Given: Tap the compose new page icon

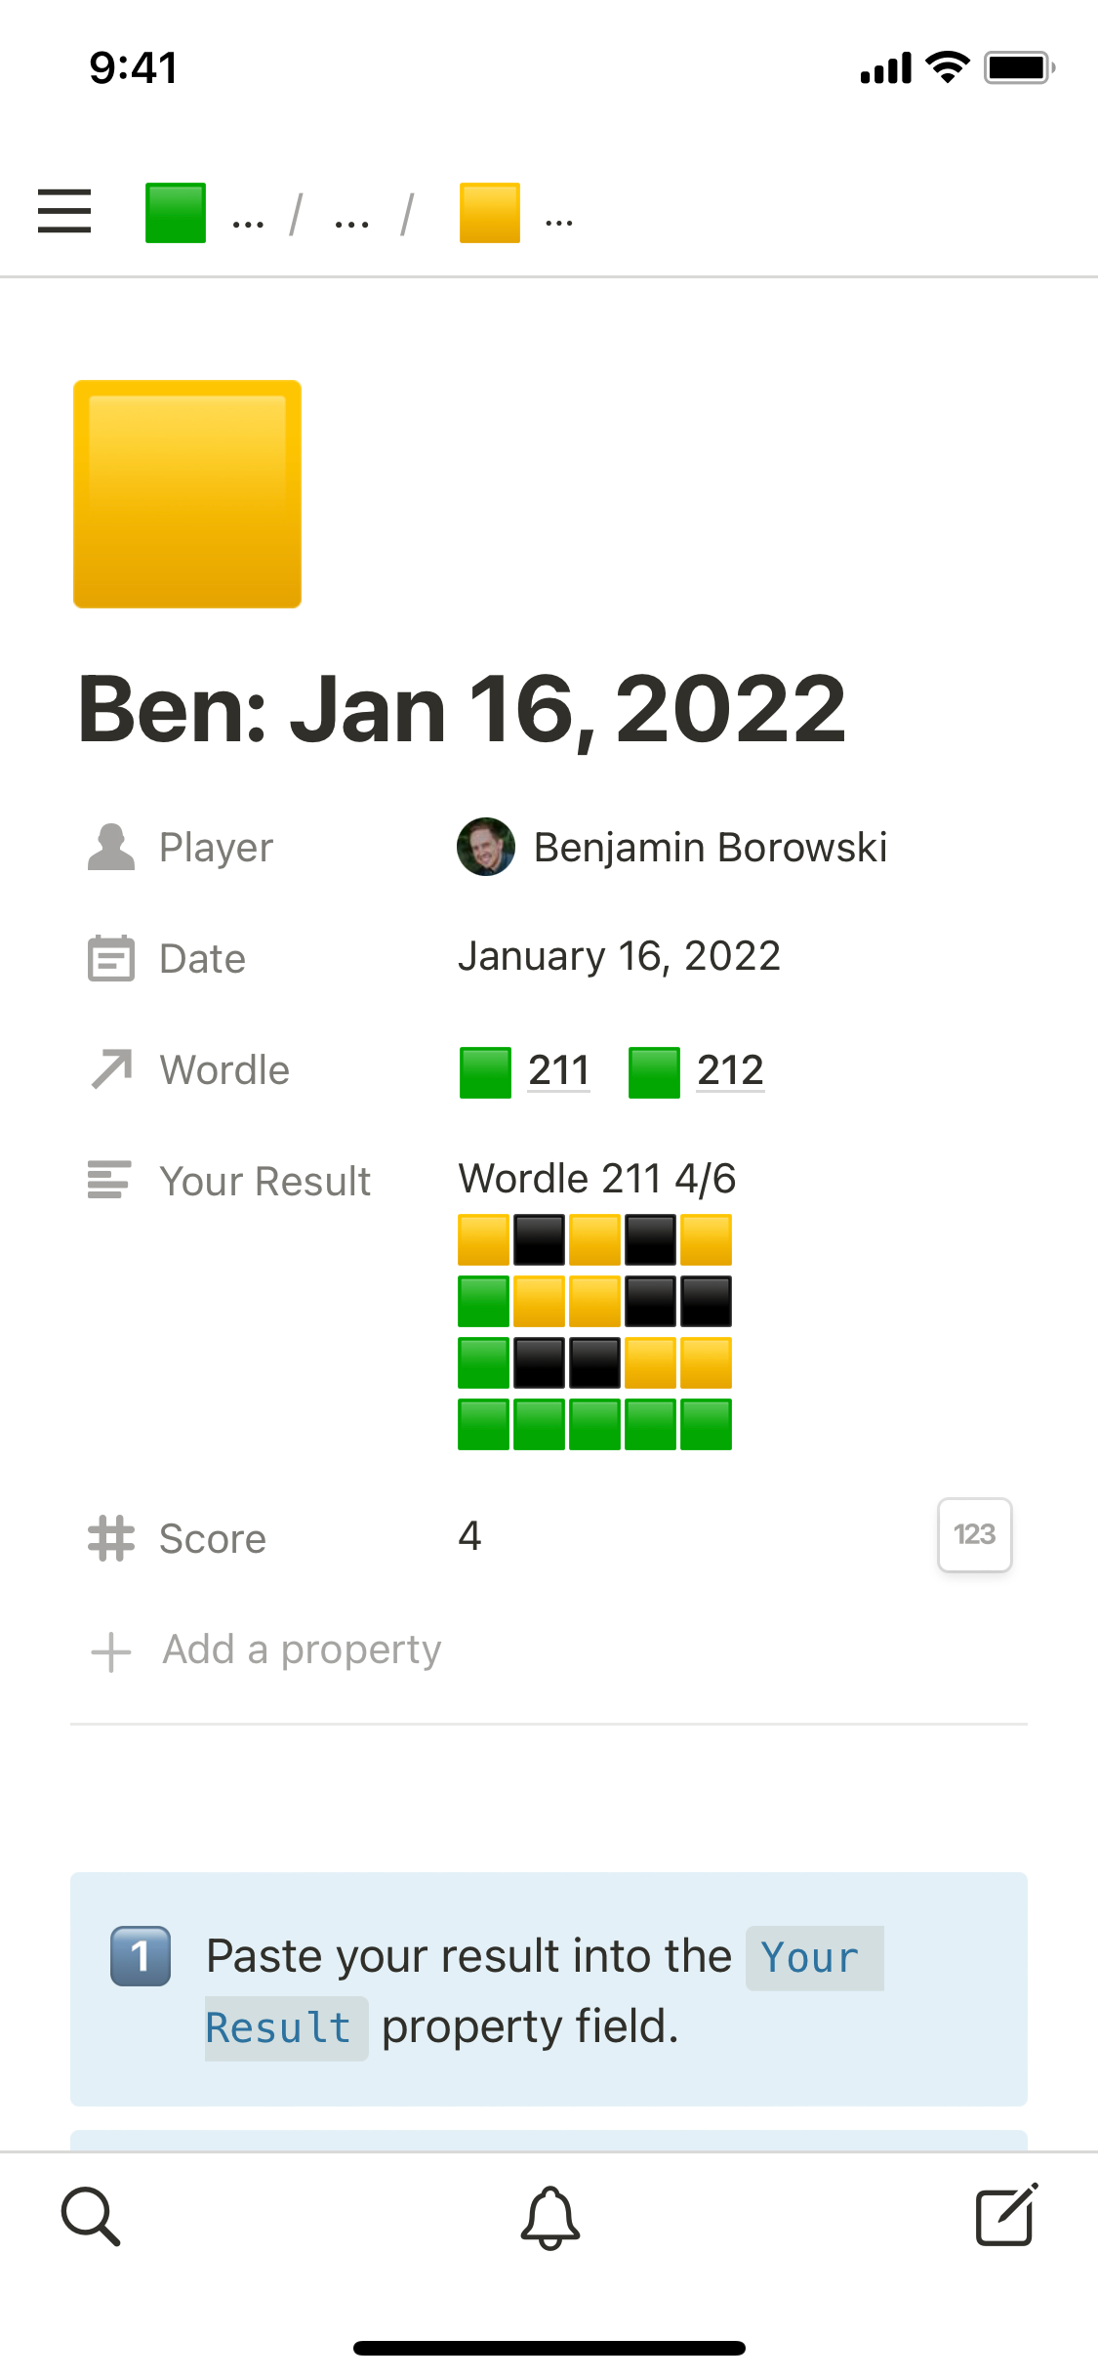Looking at the screenshot, I should pyautogui.click(x=1006, y=2217).
